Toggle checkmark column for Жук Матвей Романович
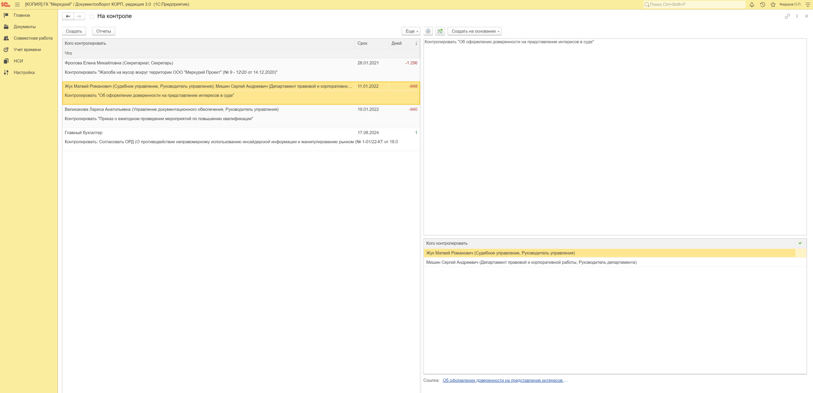The image size is (813, 393). pyautogui.click(x=800, y=253)
